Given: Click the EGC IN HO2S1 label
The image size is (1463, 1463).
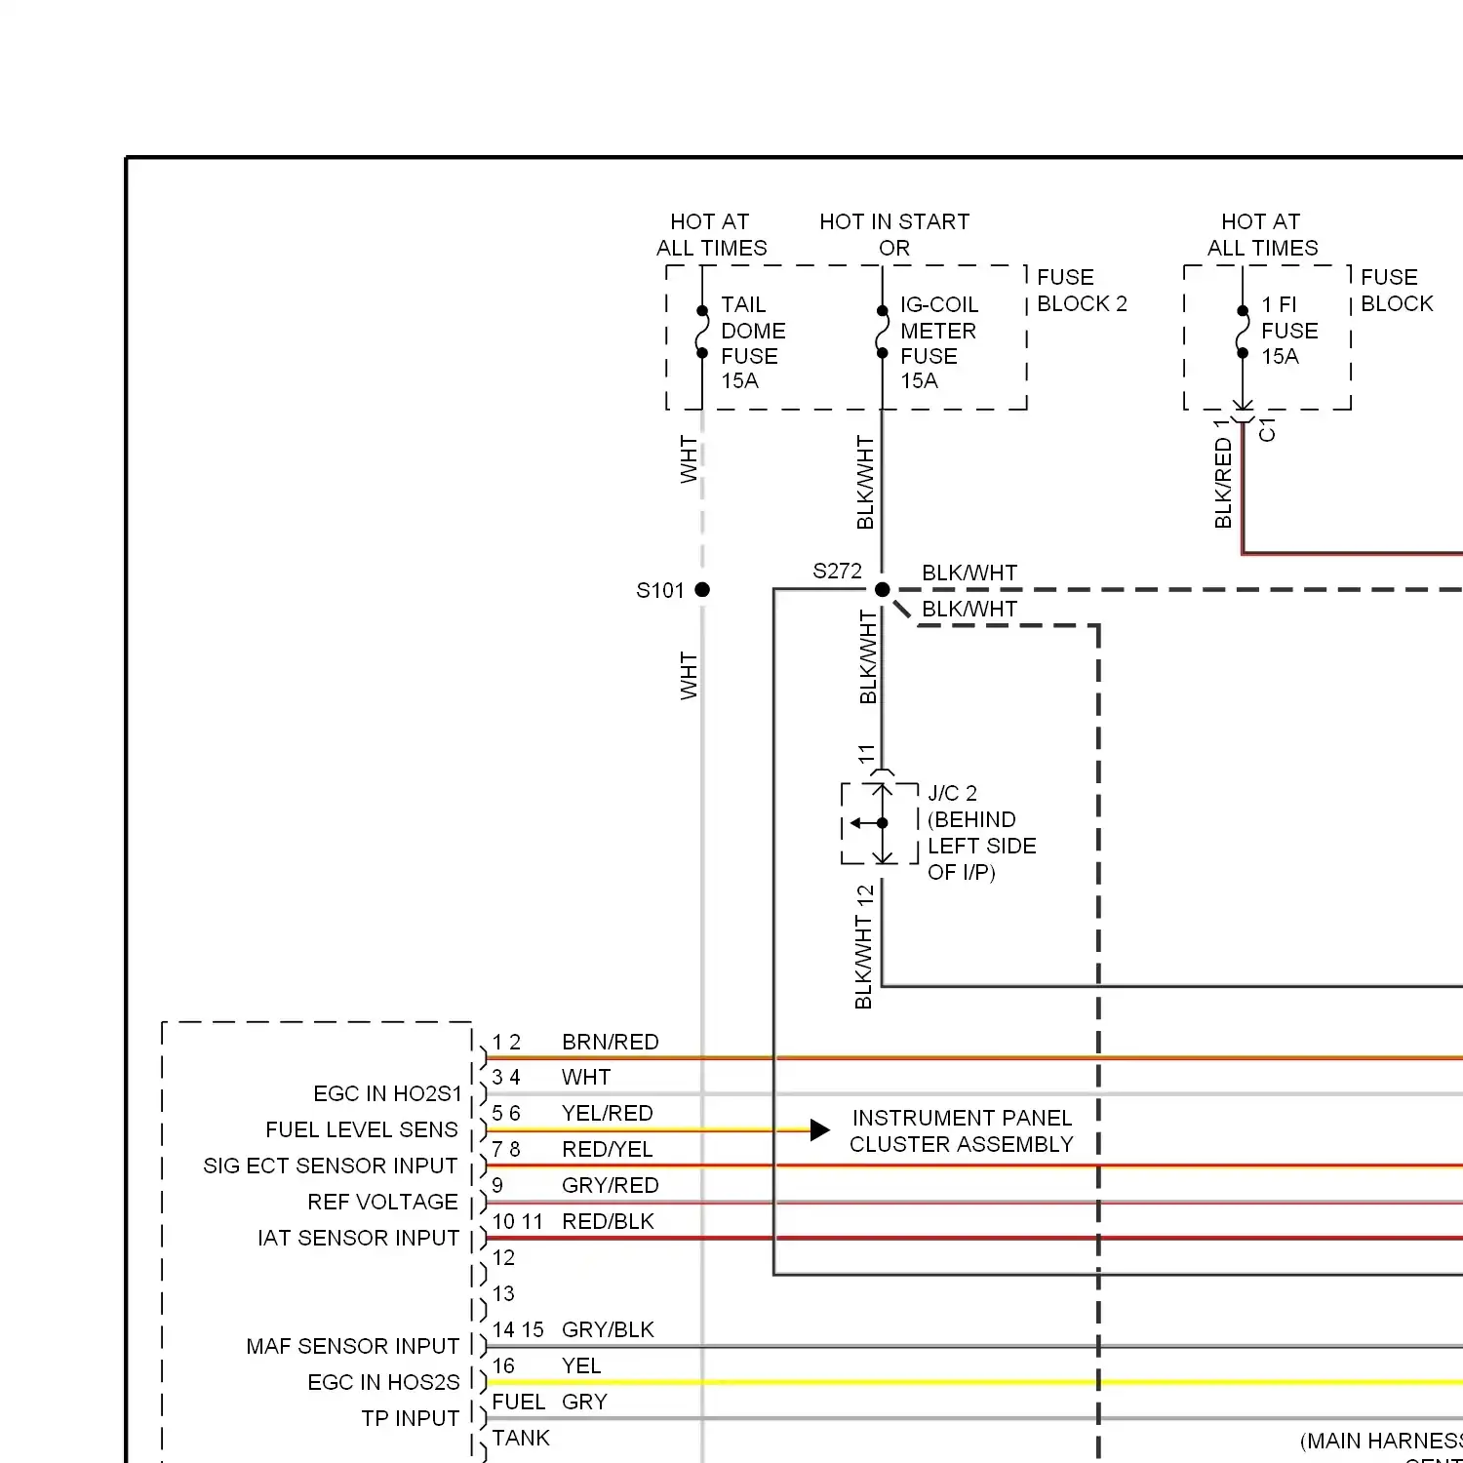Looking at the screenshot, I should coord(387,1094).
